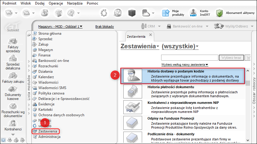The width and height of the screenshot is (257, 144).
Task: Open the Dodaj menu
Action: [40, 3]
